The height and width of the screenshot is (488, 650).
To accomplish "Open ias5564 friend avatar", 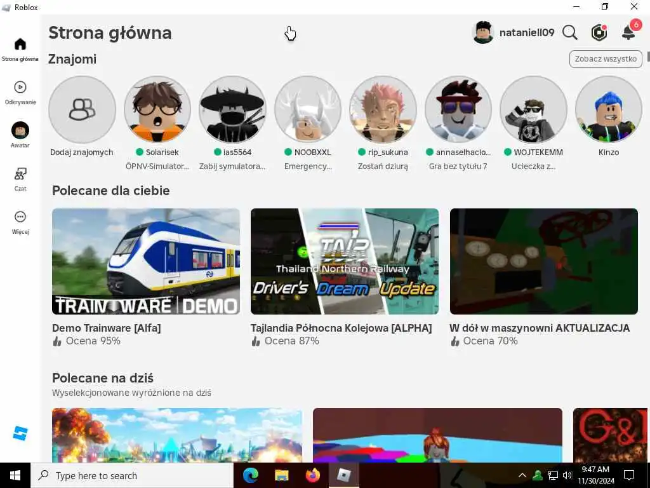I will 232,109.
